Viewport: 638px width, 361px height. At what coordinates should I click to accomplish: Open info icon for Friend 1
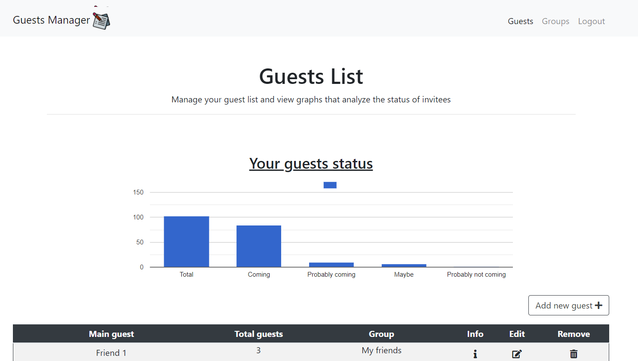[x=475, y=354]
